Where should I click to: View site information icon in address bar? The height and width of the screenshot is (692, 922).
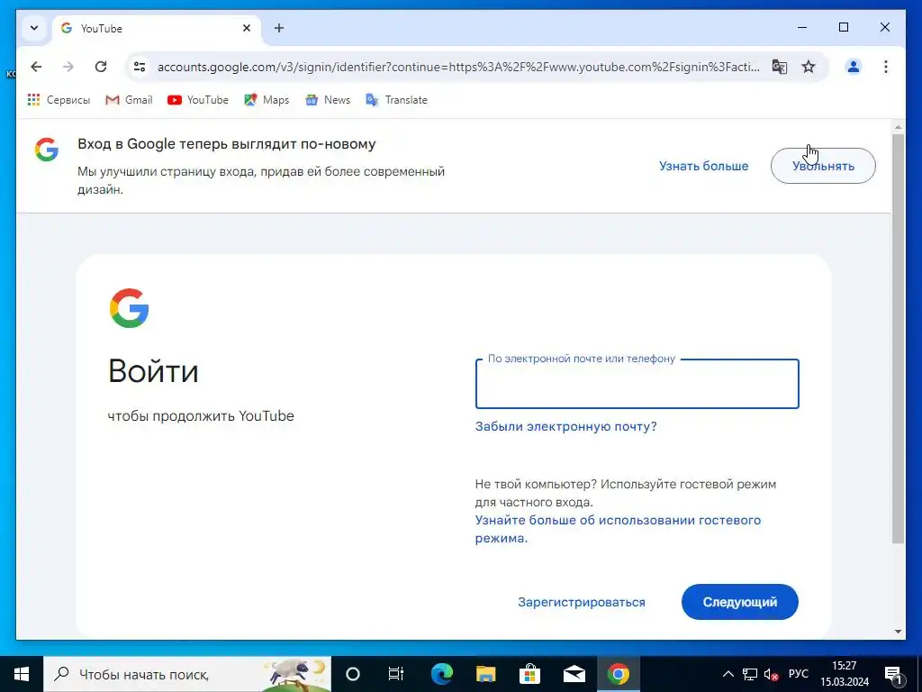coord(140,67)
